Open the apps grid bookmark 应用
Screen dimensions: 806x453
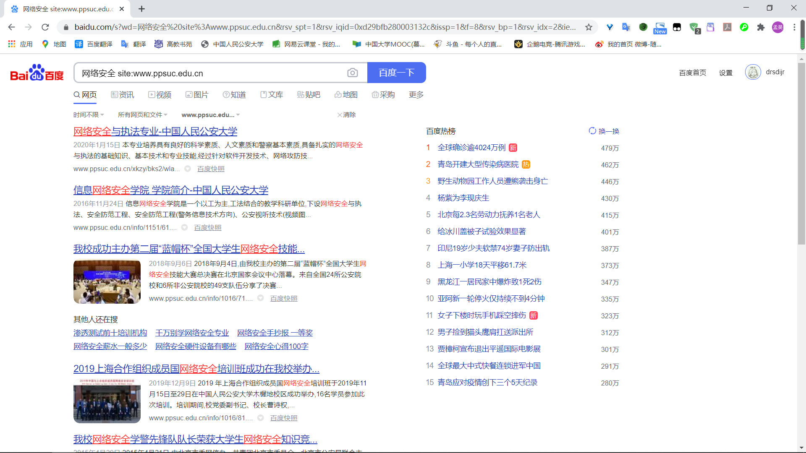coord(20,44)
